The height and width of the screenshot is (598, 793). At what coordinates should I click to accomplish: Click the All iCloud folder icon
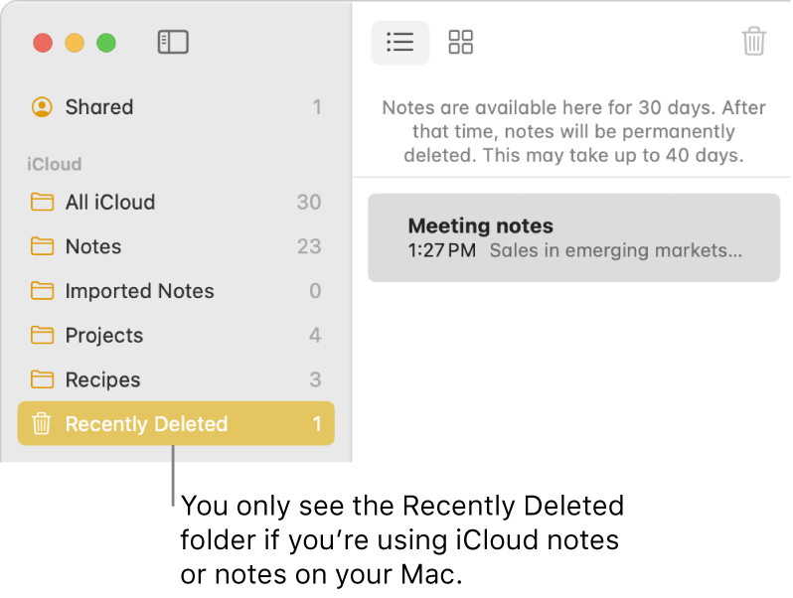click(42, 203)
